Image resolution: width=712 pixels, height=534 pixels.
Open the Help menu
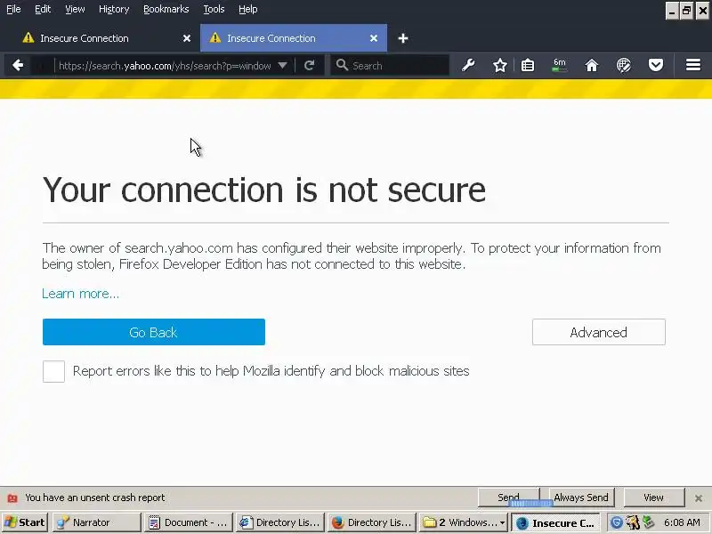tap(248, 9)
